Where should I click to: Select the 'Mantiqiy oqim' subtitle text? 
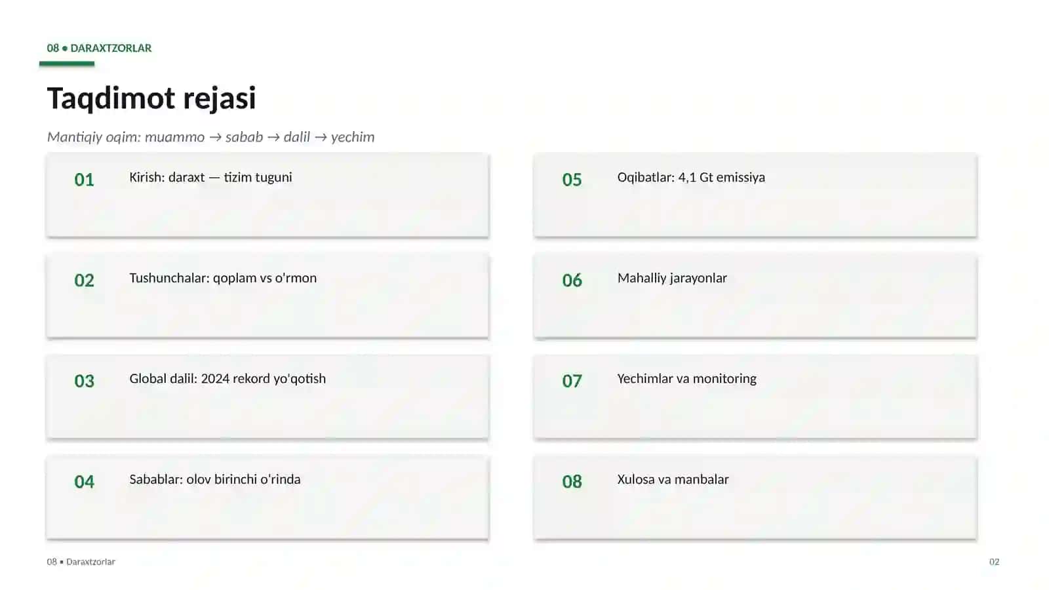click(211, 137)
